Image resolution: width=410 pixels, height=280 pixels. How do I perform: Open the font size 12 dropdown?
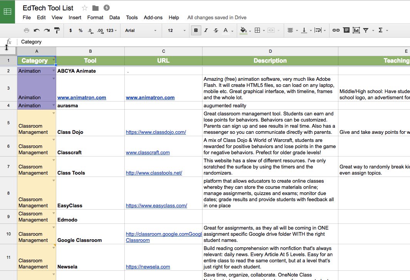coord(176,30)
